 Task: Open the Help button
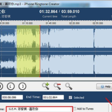[104, 86]
